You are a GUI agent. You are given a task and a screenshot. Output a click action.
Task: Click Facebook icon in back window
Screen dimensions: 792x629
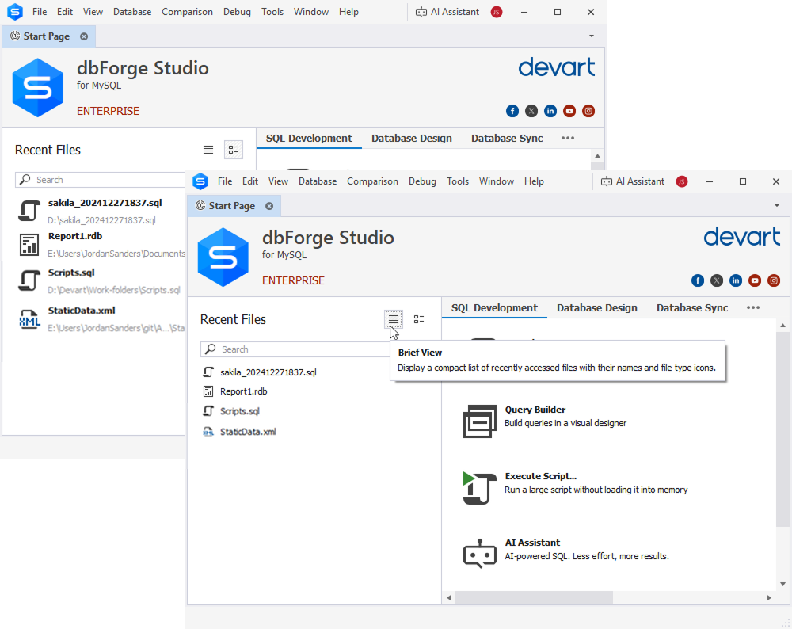[x=512, y=111]
